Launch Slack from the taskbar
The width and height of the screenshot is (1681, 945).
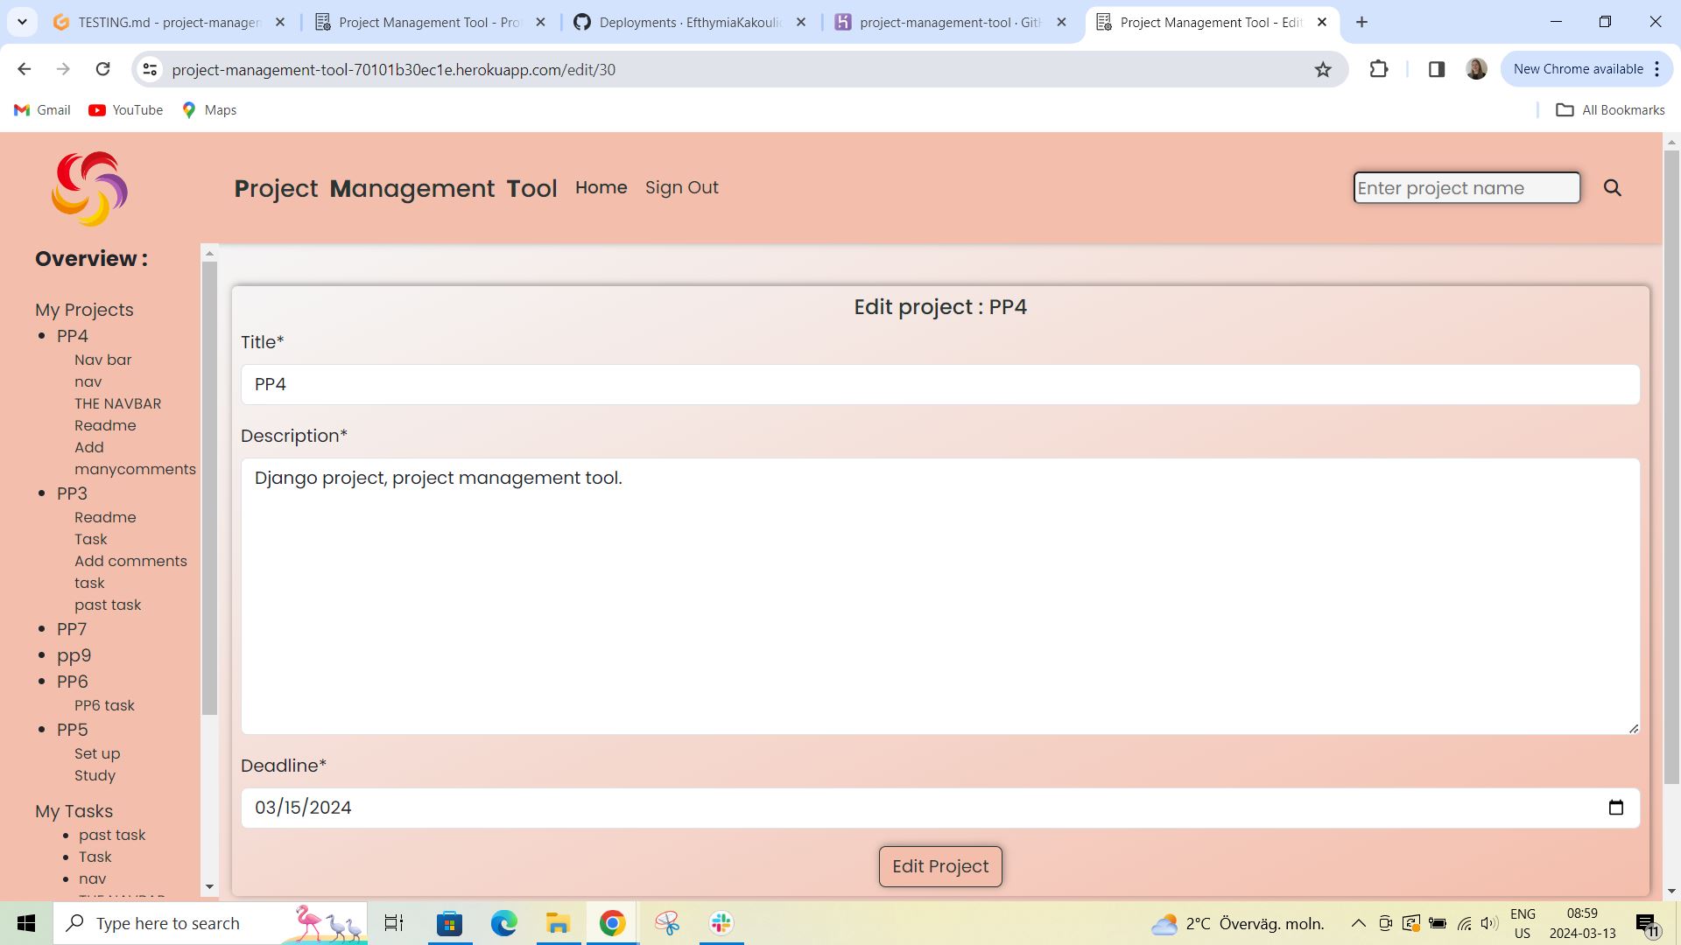point(720,922)
